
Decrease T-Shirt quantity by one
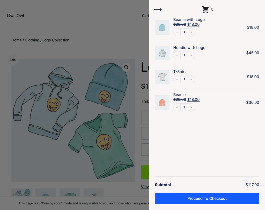point(177,79)
